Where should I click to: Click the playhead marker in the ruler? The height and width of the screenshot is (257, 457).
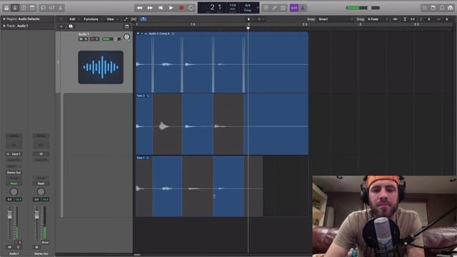click(248, 28)
